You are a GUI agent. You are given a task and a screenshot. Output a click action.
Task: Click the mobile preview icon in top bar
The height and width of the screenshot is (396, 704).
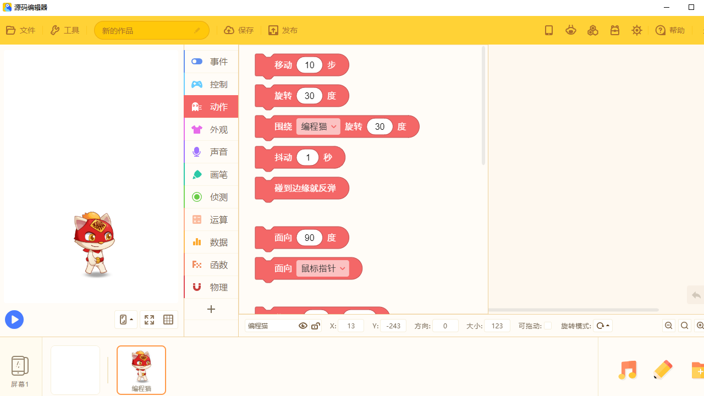(548, 30)
